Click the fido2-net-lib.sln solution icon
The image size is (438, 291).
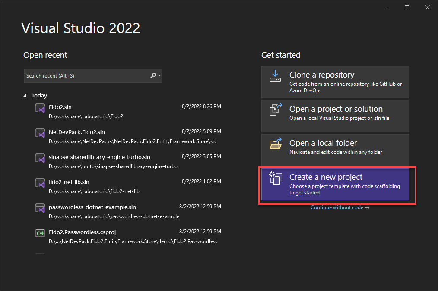click(40, 183)
